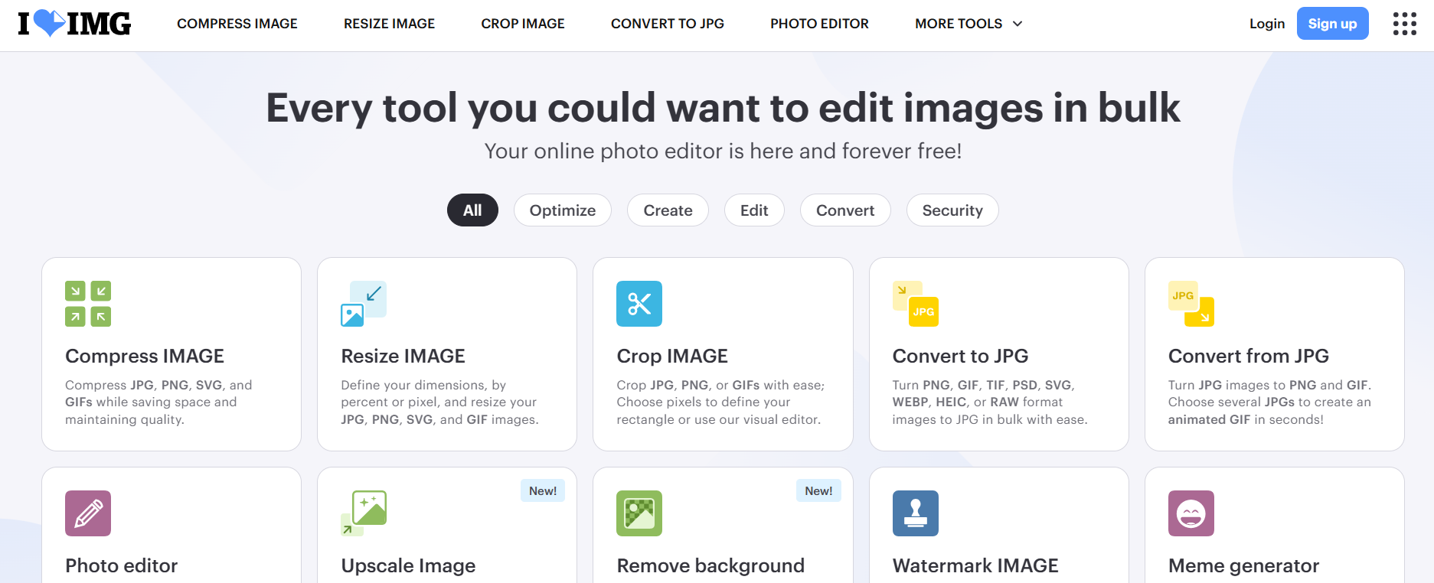1434x583 pixels.
Task: Open the Meme generator smiley icon
Action: 1191,513
